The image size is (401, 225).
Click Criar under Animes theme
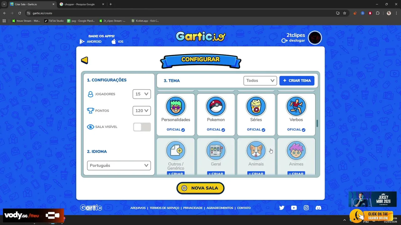pos(296,173)
